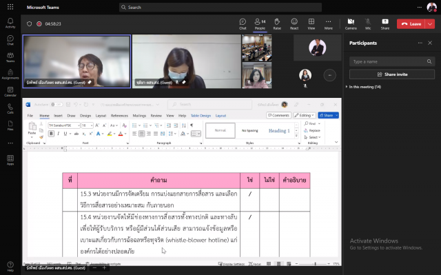Open the Design tab in Word

(85, 116)
